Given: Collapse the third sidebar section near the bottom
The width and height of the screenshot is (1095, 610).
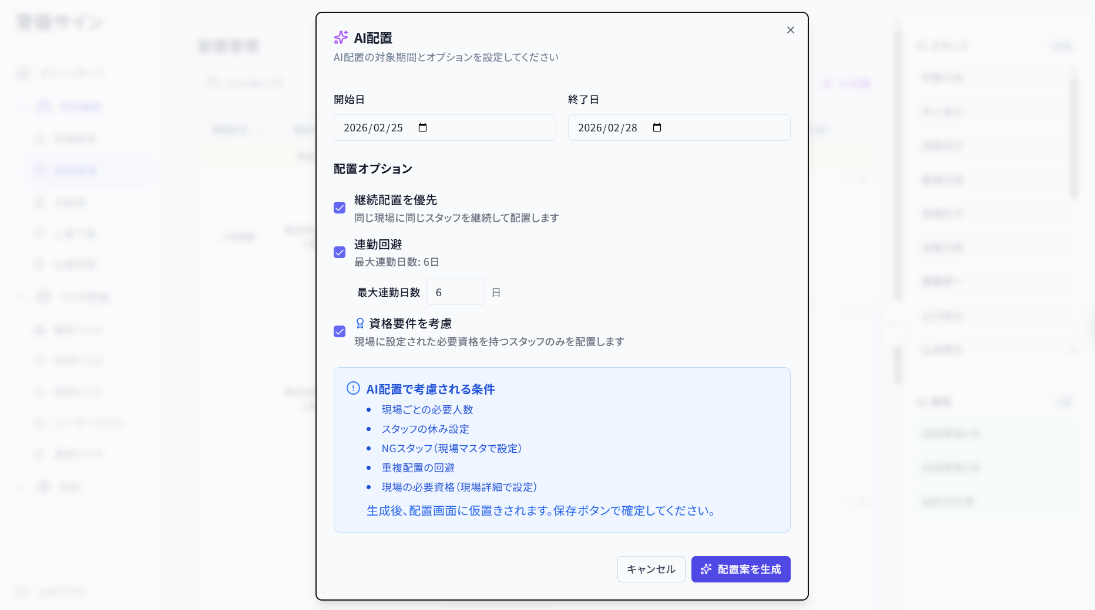Looking at the screenshot, I should point(21,487).
